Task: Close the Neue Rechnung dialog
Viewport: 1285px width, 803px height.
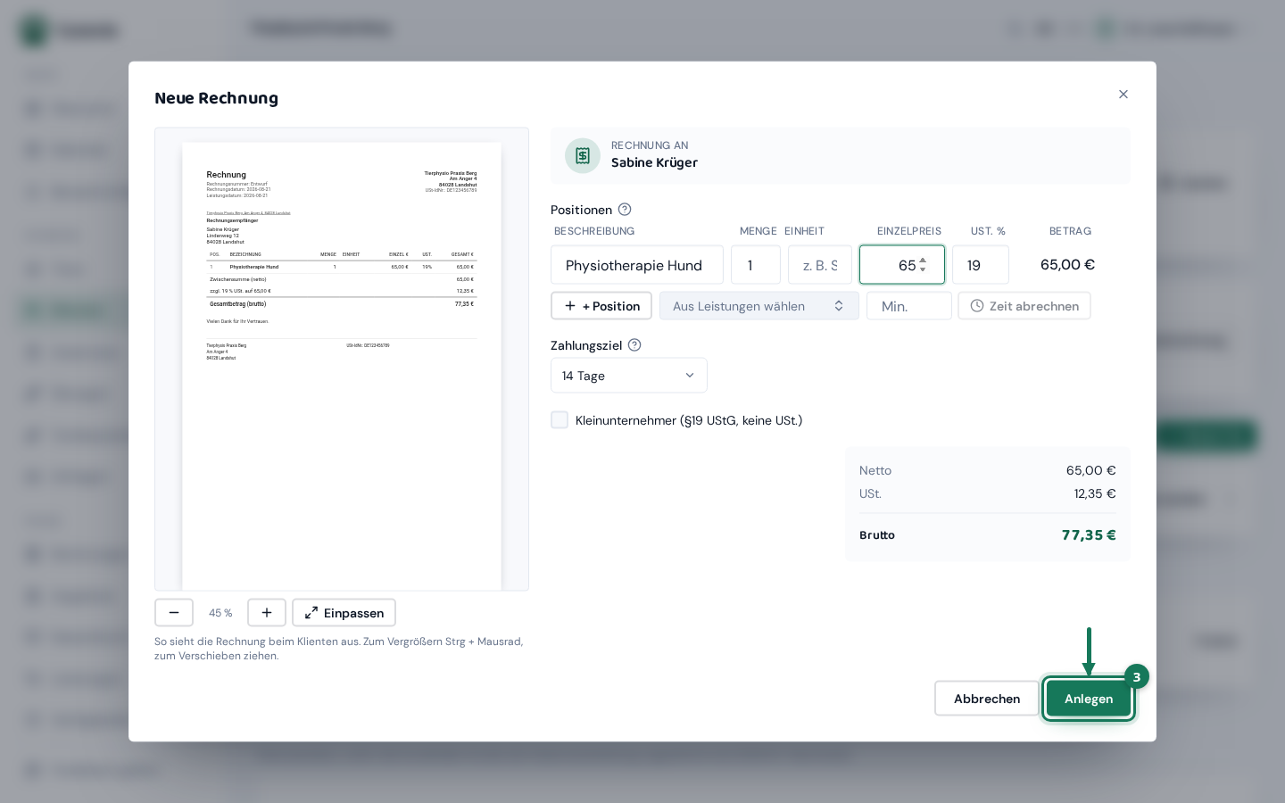Action: 1123,95
